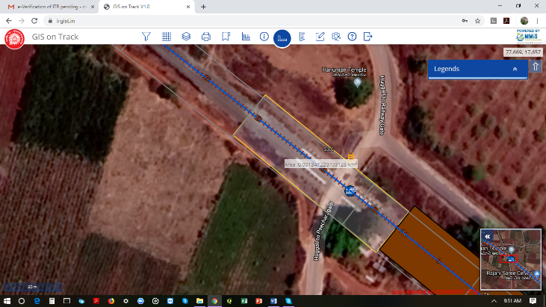The width and height of the screenshot is (546, 307).
Task: Collapse the overview minimap
Action: (488, 236)
